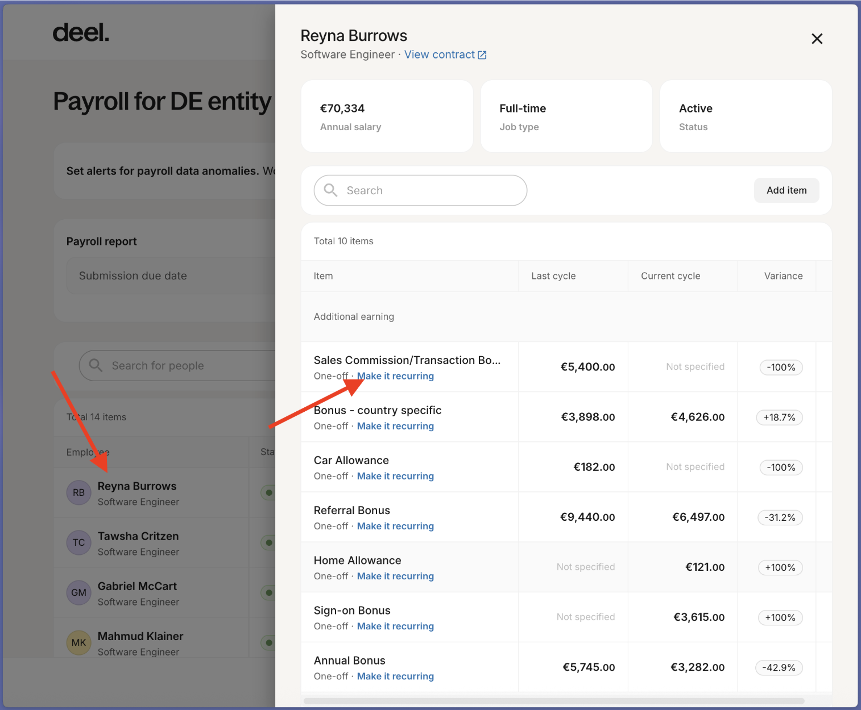Image resolution: width=861 pixels, height=710 pixels.
Task: Click the deel logo
Action: pos(80,33)
